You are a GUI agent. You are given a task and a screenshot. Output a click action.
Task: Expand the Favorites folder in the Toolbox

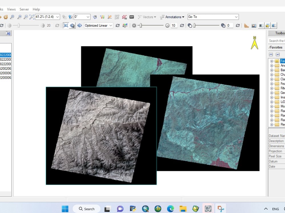click(272, 61)
